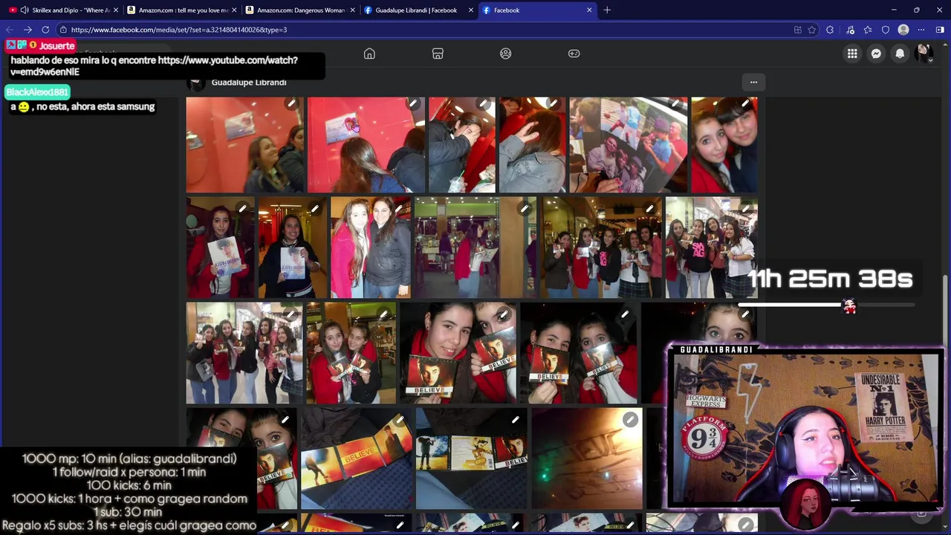Image resolution: width=951 pixels, height=535 pixels.
Task: Go forward in browser history
Action: coord(27,30)
